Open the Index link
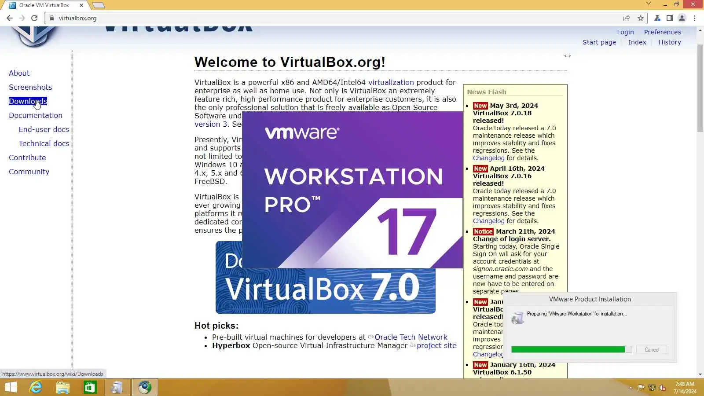704x396 pixels. pos(637,42)
